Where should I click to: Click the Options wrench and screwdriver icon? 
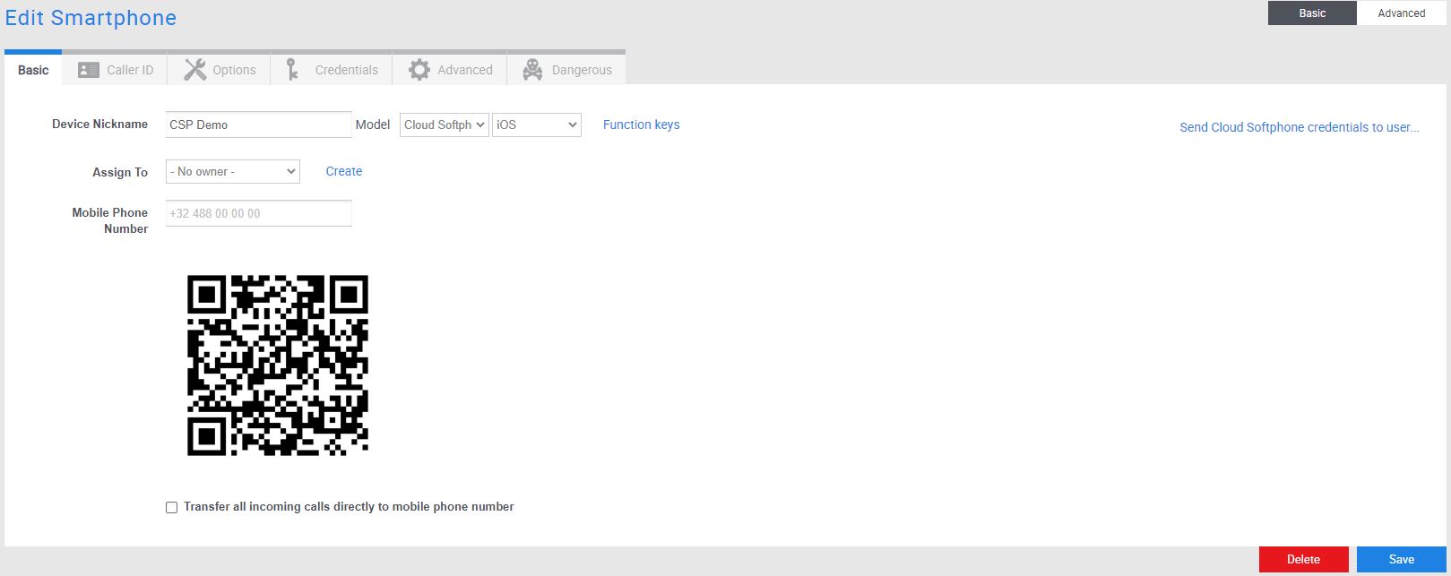click(194, 70)
